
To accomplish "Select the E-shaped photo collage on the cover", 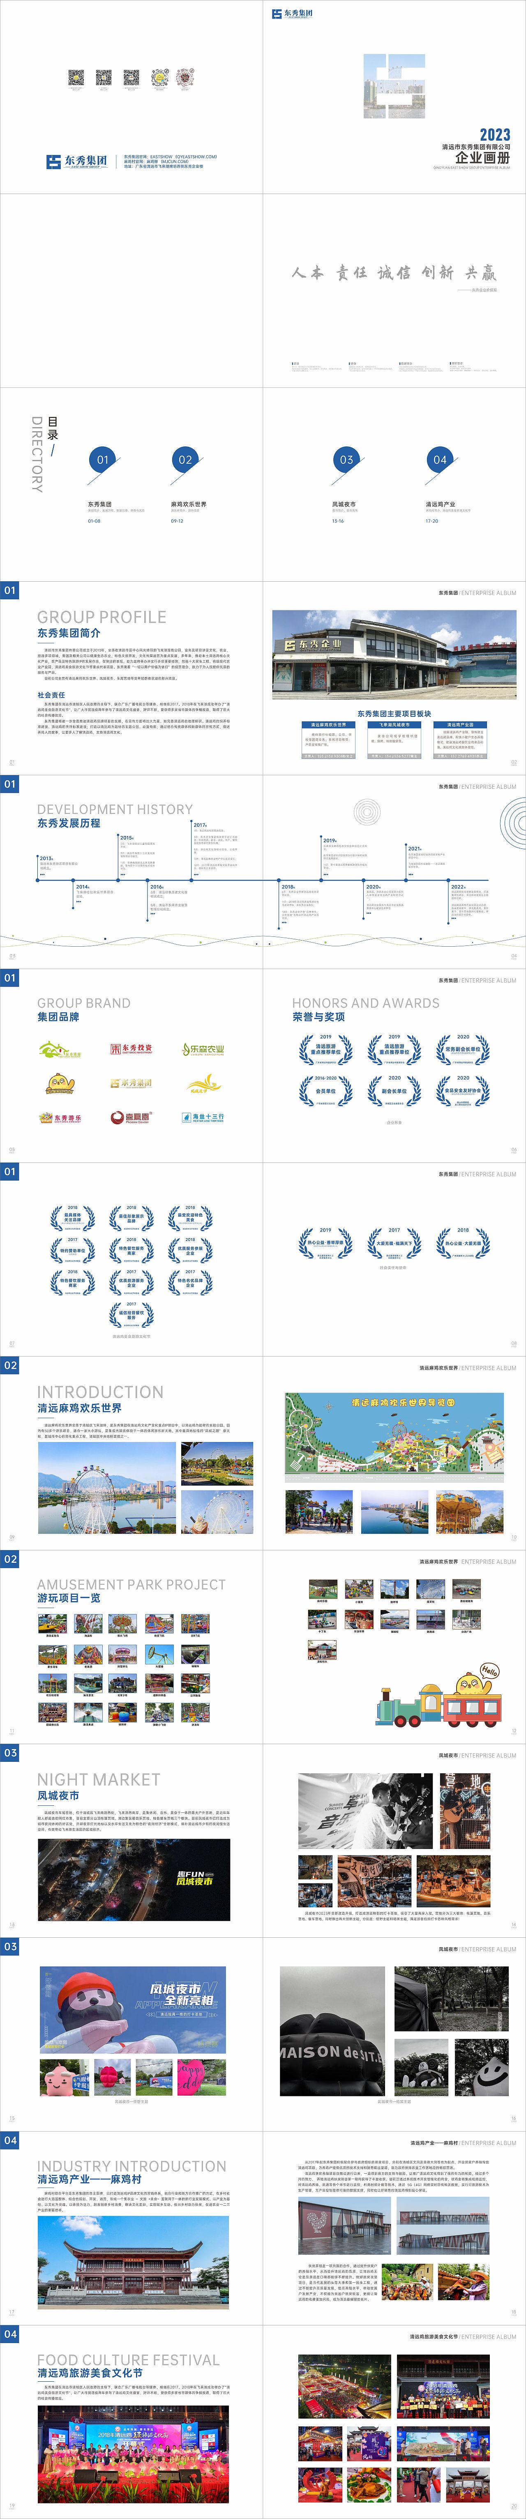I will coord(394,86).
